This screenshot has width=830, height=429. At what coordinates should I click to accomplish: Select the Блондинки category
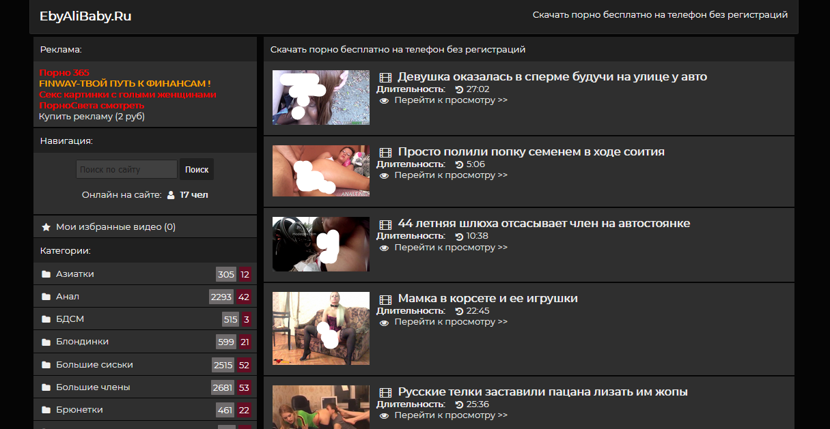tap(82, 342)
